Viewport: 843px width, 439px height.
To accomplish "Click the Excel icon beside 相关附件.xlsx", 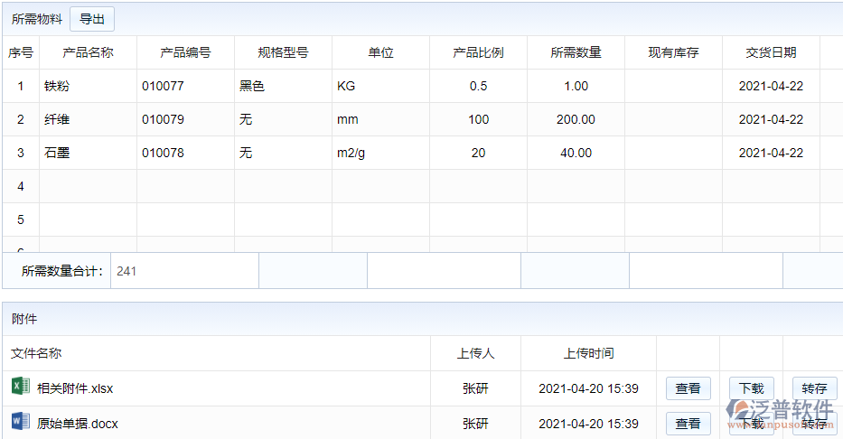I will click(x=20, y=388).
